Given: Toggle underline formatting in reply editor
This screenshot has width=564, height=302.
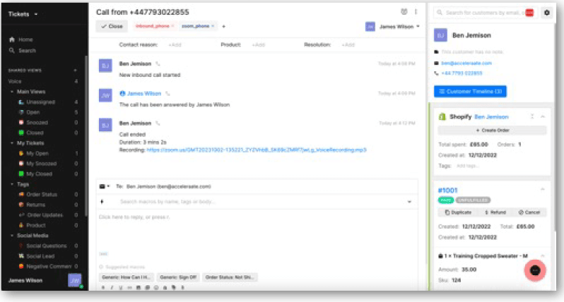Looking at the screenshot, I should [x=120, y=287].
